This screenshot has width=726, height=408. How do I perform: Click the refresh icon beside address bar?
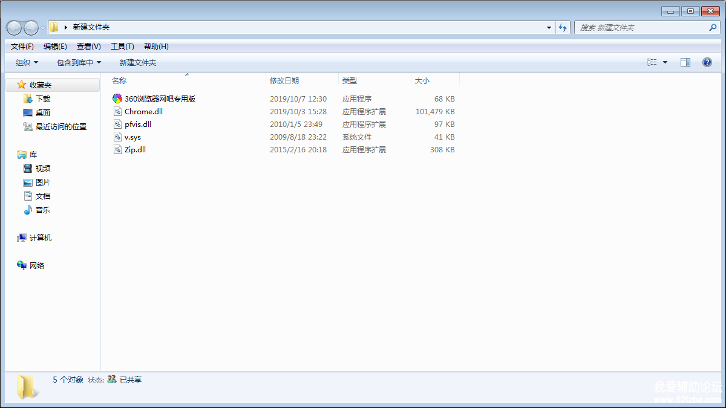pos(563,27)
